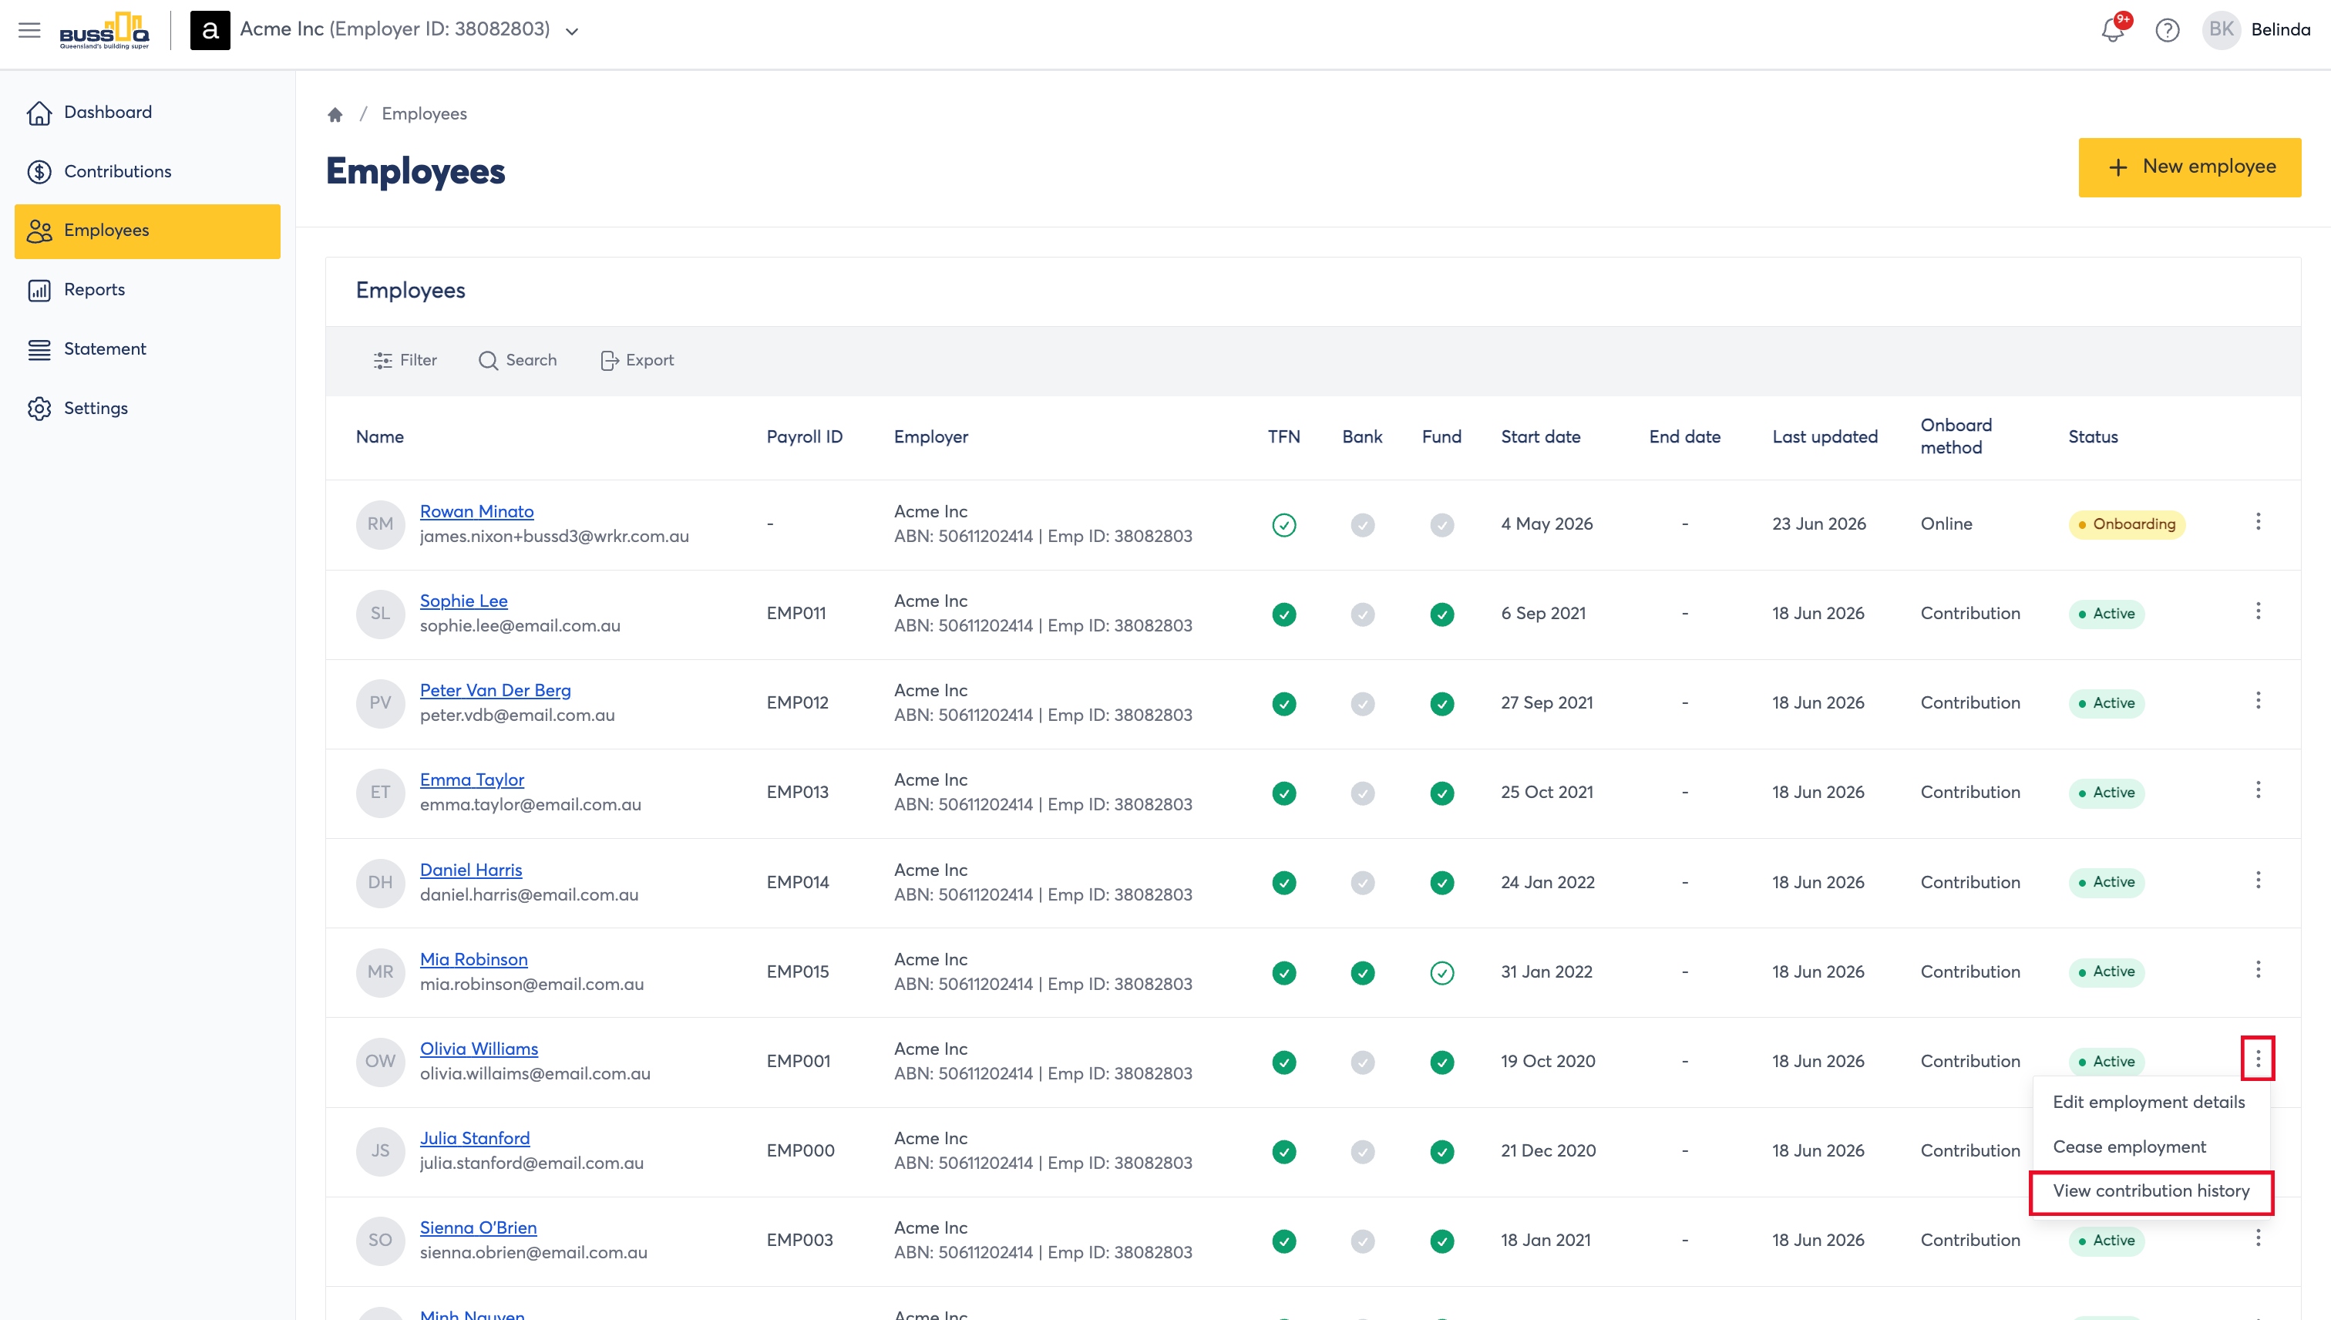Screen dimensions: 2331x1320
Task: Go to home via breadcrumb house icon
Action: 335,114
